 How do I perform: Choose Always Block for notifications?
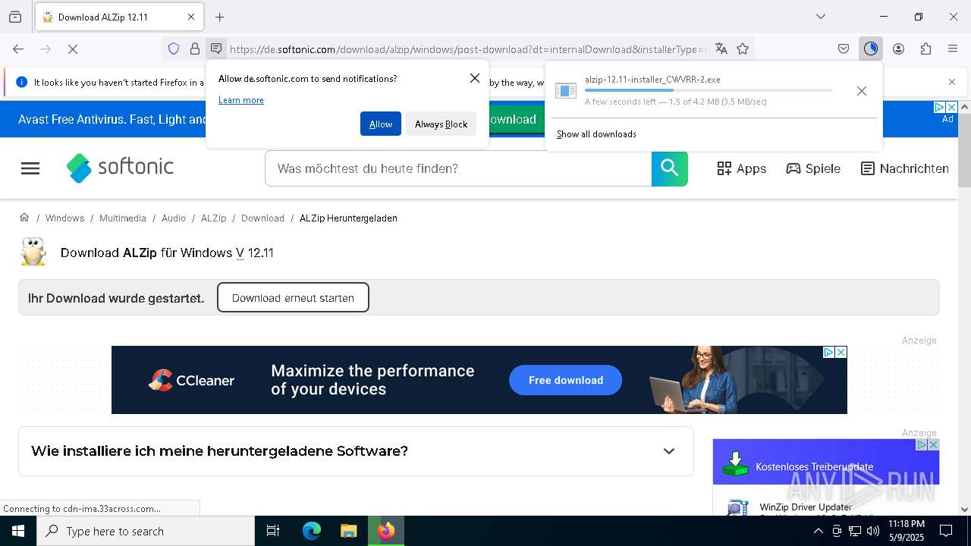tap(441, 124)
